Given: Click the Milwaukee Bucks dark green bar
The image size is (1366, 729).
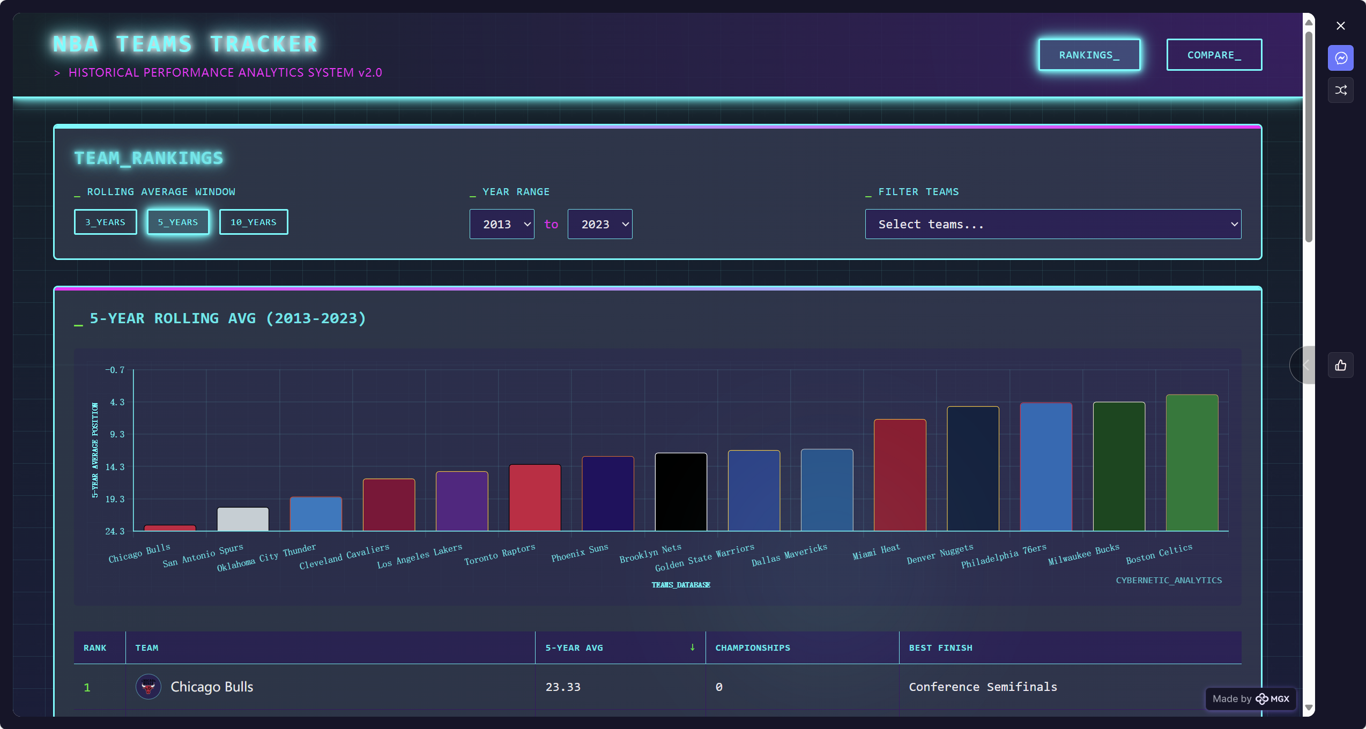Looking at the screenshot, I should tap(1119, 466).
